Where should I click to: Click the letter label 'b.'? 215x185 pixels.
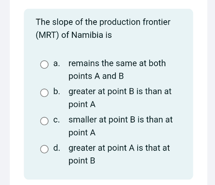click(x=57, y=91)
